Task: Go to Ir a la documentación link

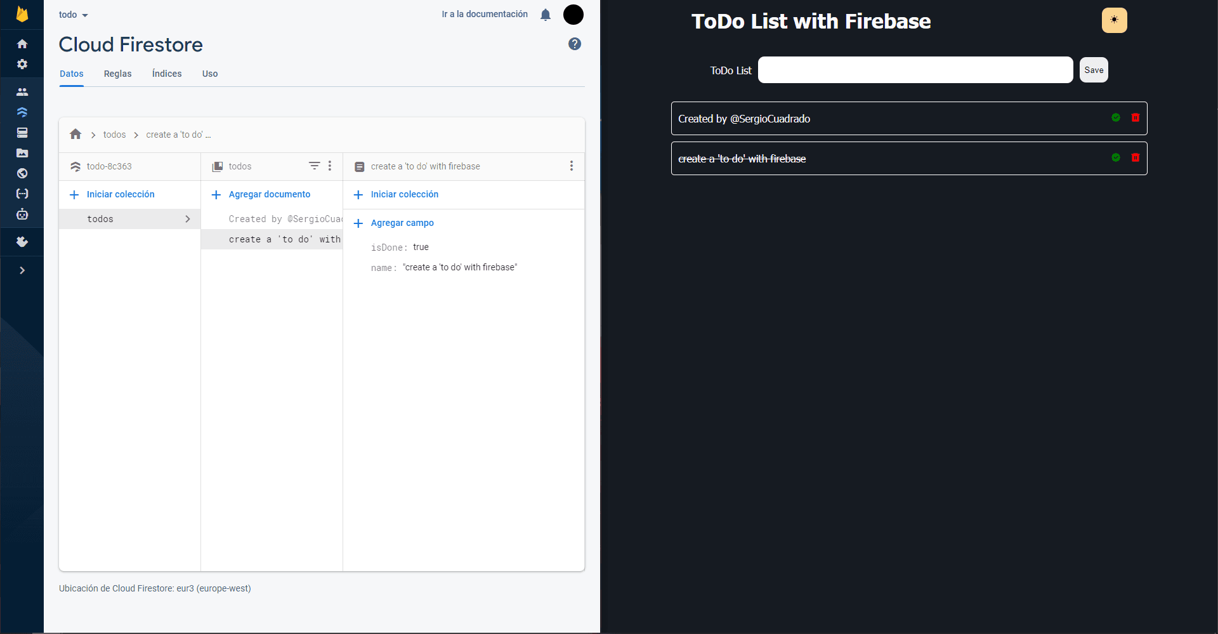Action: pyautogui.click(x=485, y=14)
